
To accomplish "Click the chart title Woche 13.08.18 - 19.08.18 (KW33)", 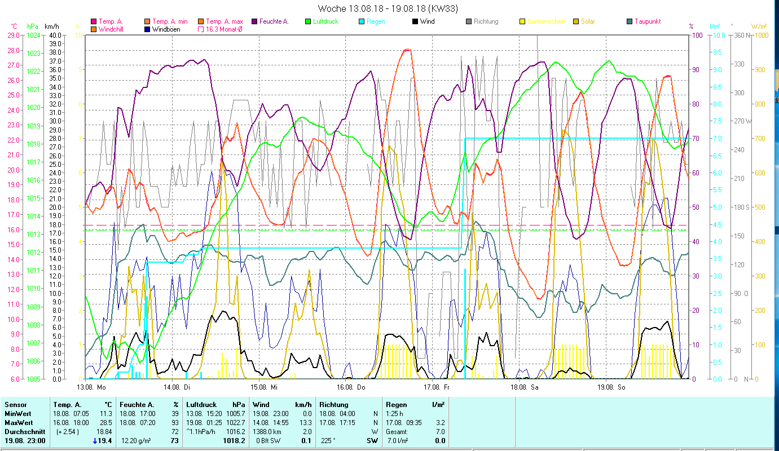I will click(x=389, y=8).
